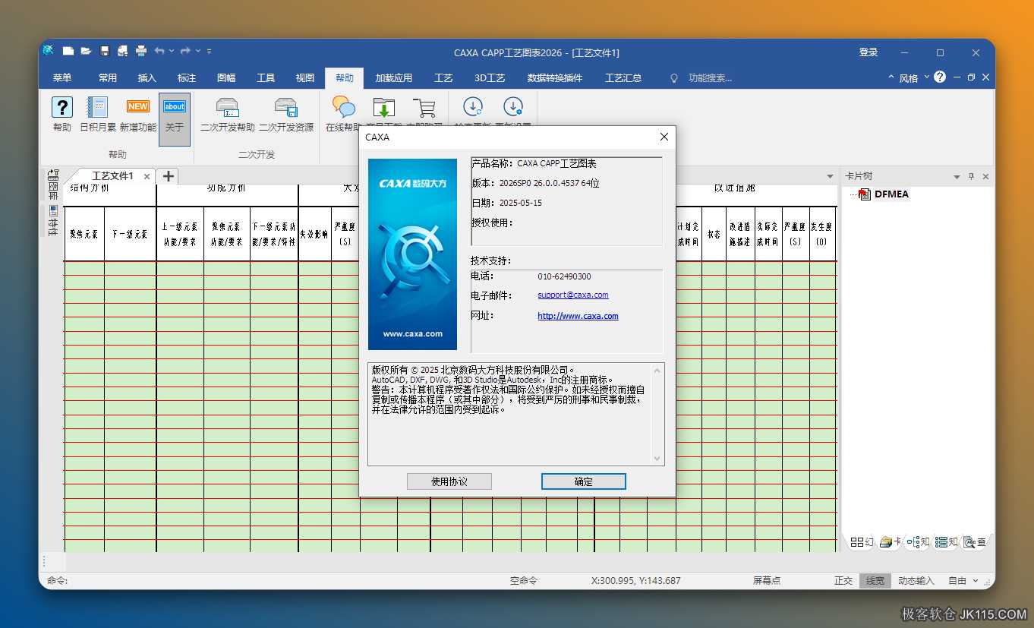
Task: Click the Print icon in title bar
Action: (141, 52)
